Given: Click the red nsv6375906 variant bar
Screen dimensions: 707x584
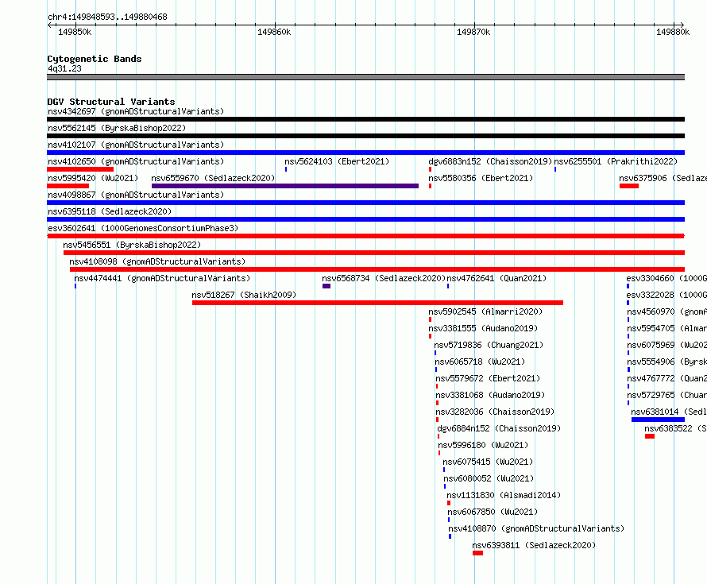Looking at the screenshot, I should [x=629, y=186].
